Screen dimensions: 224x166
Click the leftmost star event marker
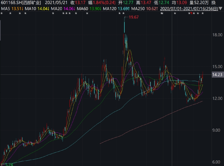coord(2,13)
